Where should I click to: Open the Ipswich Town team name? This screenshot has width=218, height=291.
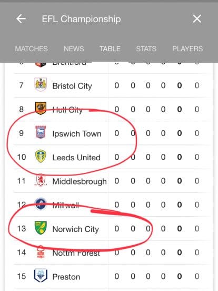(77, 133)
